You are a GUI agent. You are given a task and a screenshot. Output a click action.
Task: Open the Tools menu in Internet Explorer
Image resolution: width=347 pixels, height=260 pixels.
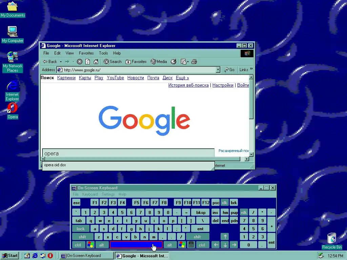103,53
